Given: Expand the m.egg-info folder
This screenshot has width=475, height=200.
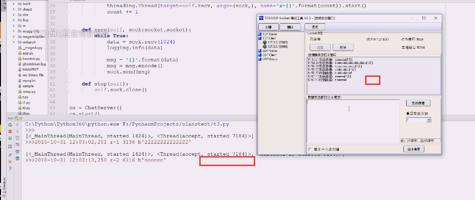Looking at the screenshot, I should 14,31.
